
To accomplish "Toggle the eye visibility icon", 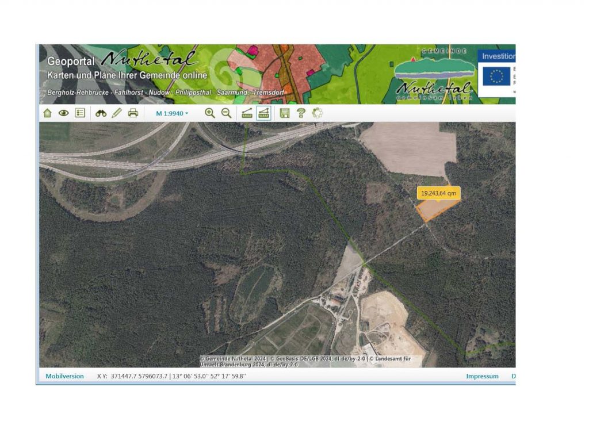I will pyautogui.click(x=63, y=113).
